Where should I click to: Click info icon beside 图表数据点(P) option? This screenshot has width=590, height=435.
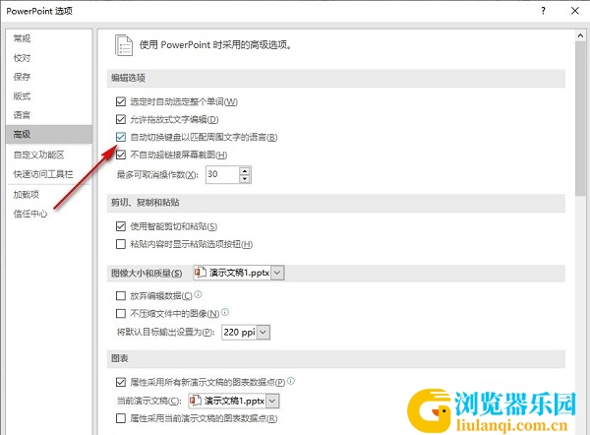tap(291, 381)
